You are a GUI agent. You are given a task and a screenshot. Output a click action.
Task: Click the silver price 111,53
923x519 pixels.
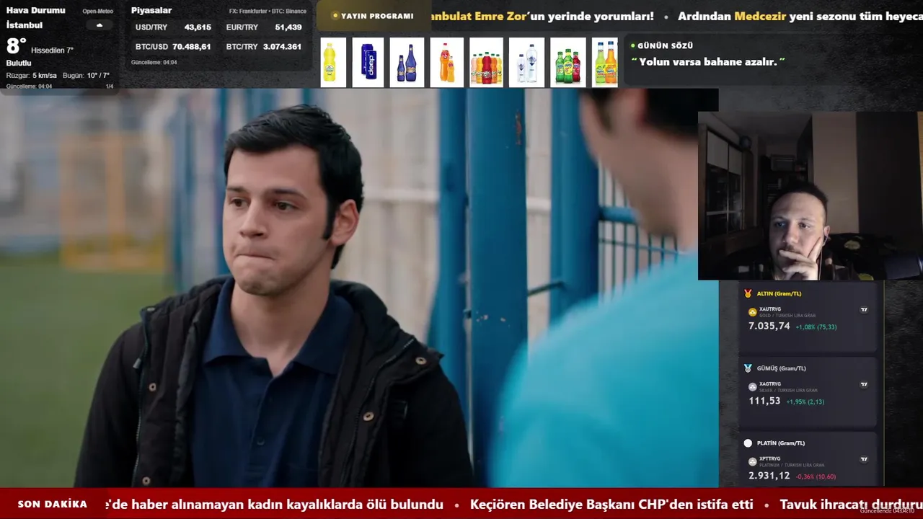764,401
